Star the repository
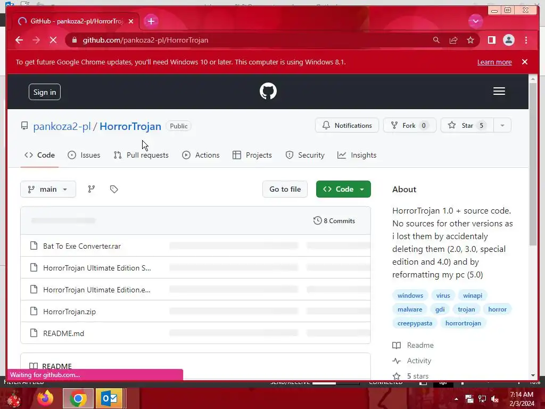This screenshot has height=409, width=545. tap(467, 125)
